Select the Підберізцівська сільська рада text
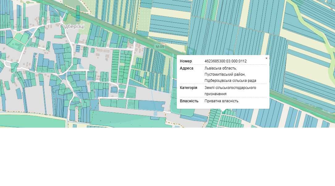The image size is (335, 186). [230, 81]
